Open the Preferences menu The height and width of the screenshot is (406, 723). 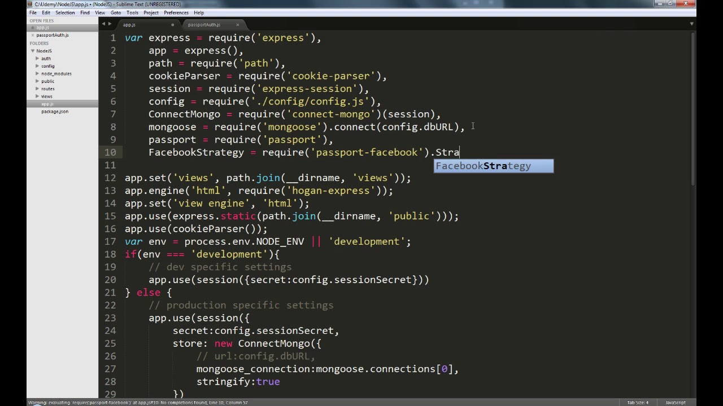click(x=176, y=12)
